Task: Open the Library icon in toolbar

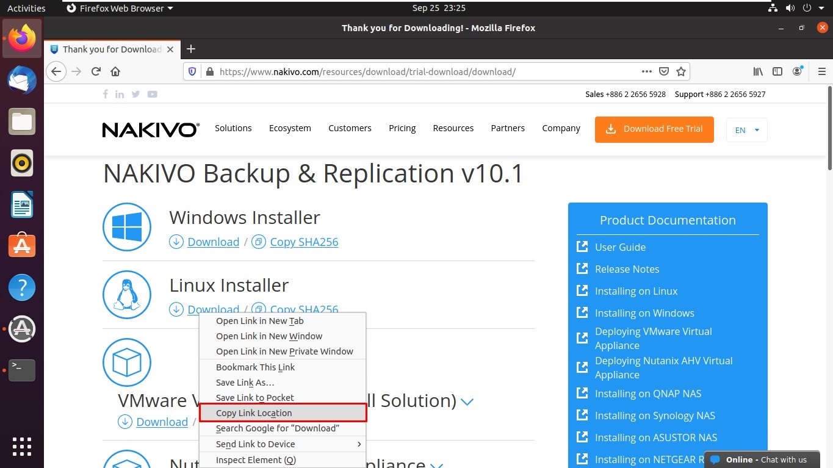Action: click(x=758, y=71)
